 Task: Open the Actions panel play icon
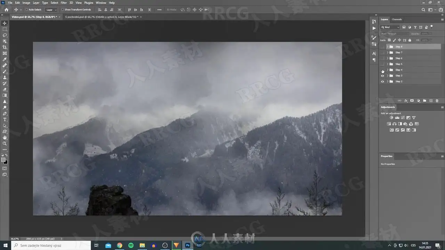[x=374, y=28]
